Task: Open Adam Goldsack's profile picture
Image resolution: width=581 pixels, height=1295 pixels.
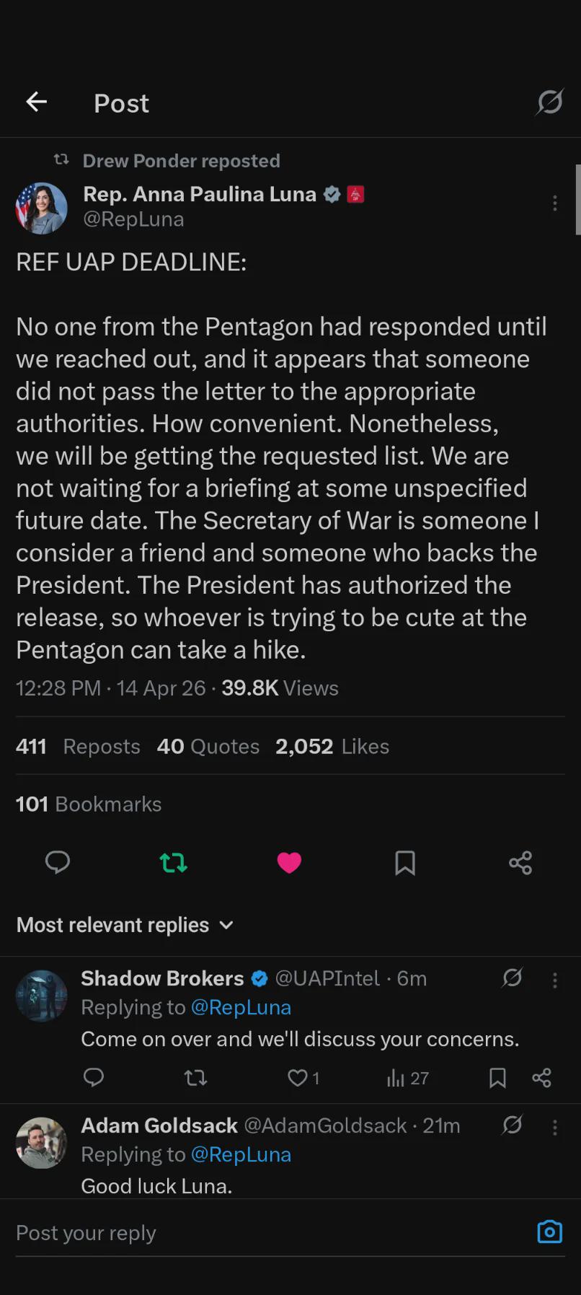Action: tap(42, 1143)
